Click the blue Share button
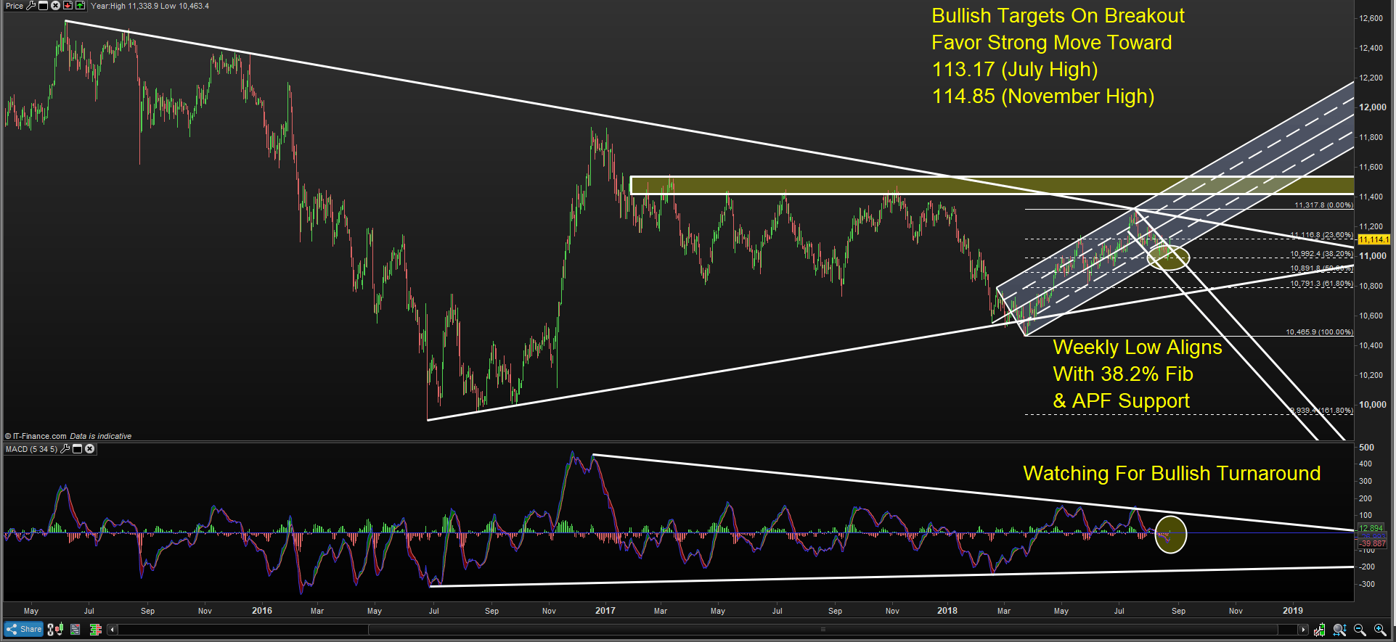Screen dimensions: 1396x642 [23, 629]
